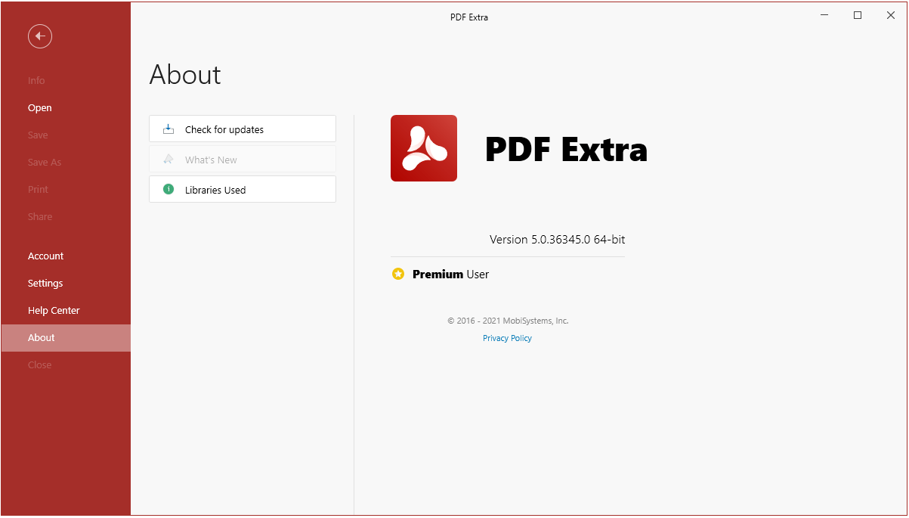
Task: Select the About sidebar item
Action: (66, 337)
